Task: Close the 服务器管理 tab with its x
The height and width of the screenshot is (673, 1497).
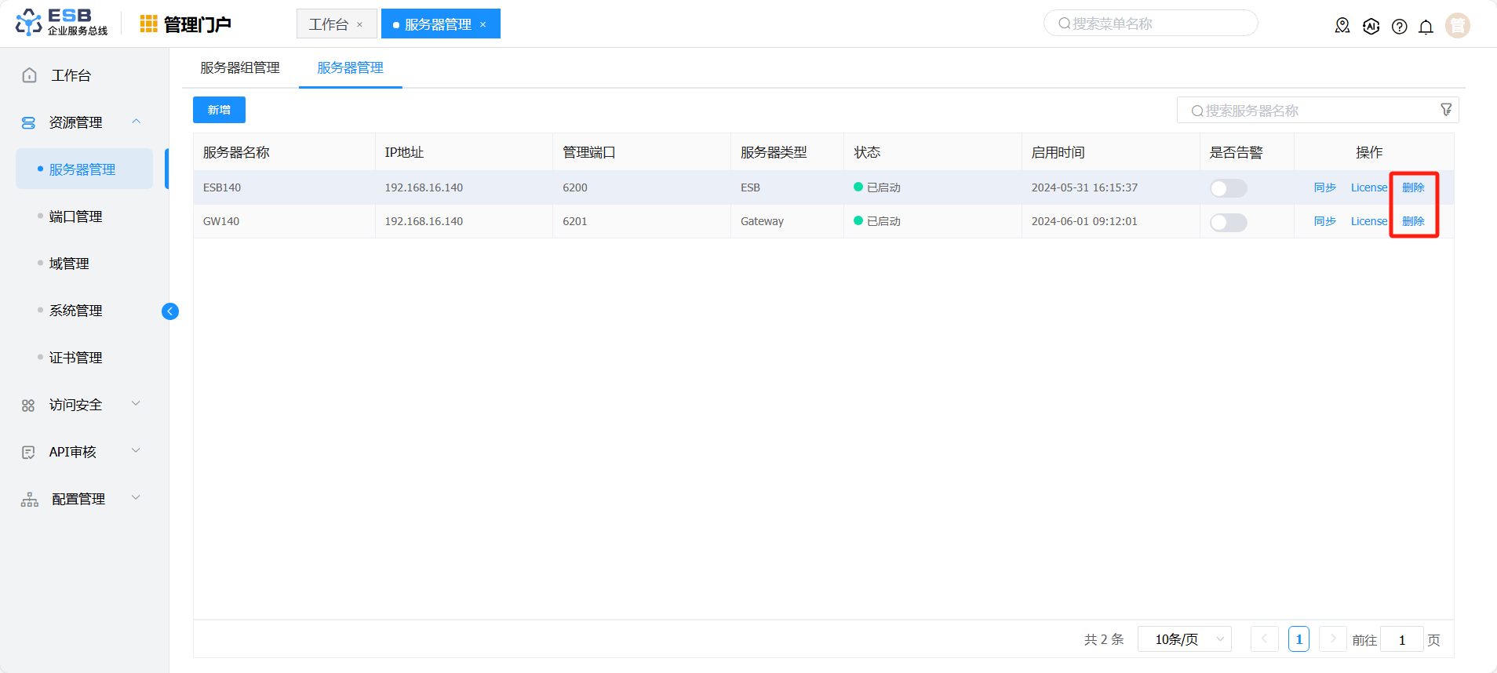Action: [483, 25]
